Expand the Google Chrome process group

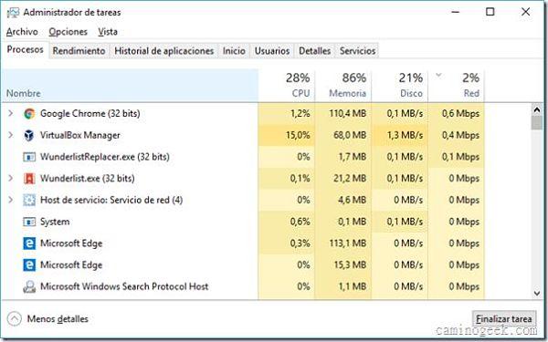[x=11, y=113]
